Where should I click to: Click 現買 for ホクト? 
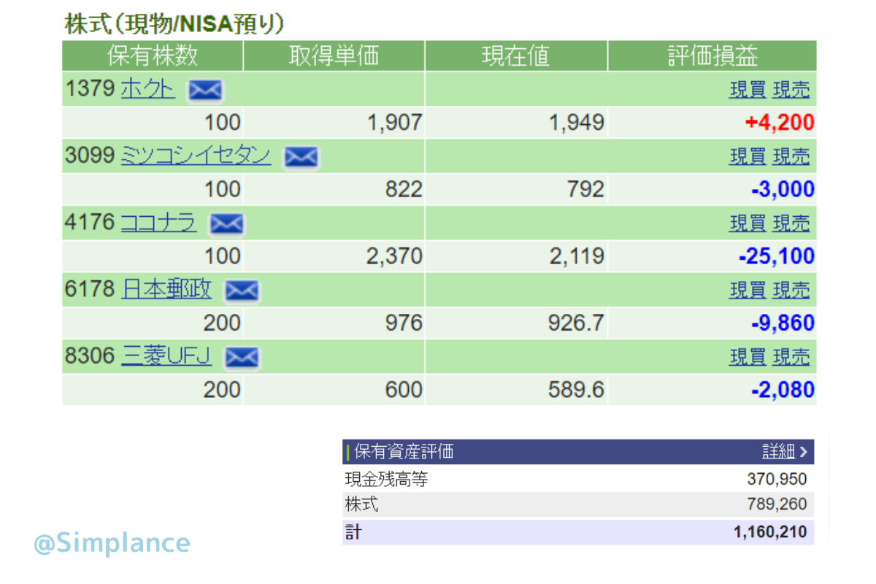click(x=748, y=90)
